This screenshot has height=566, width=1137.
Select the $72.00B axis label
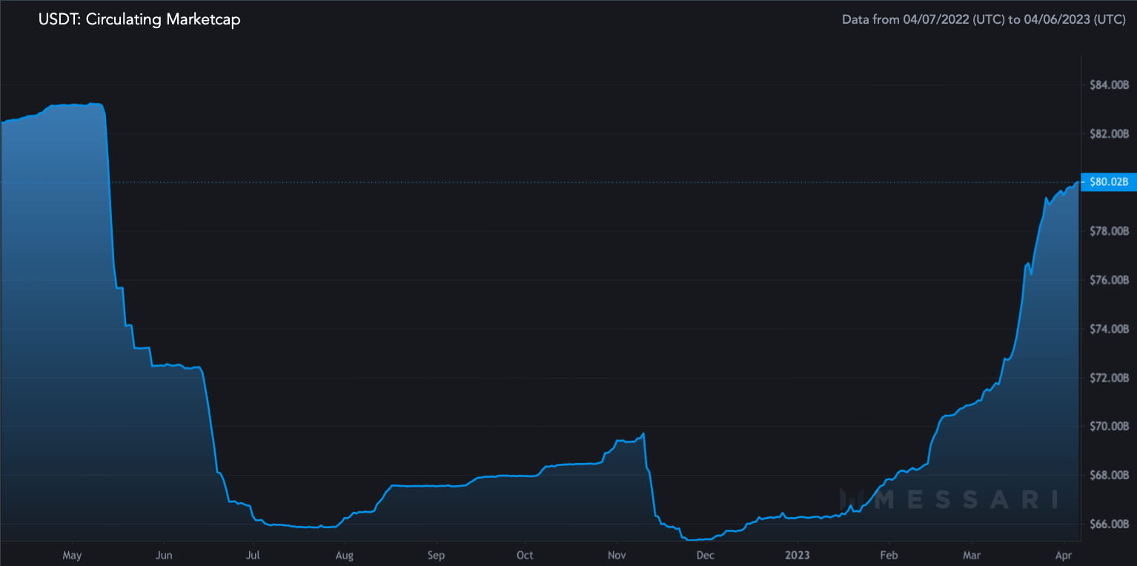[x=1109, y=378]
